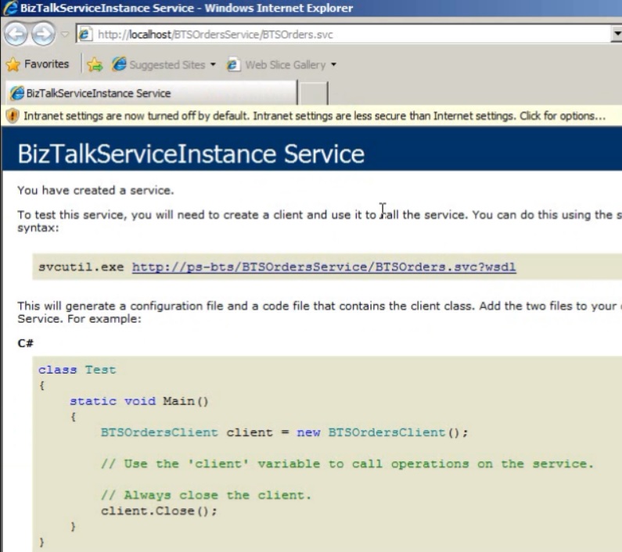Screen dimensions: 622x552
Task: Click the browser Forward arrow button
Action: pos(43,34)
